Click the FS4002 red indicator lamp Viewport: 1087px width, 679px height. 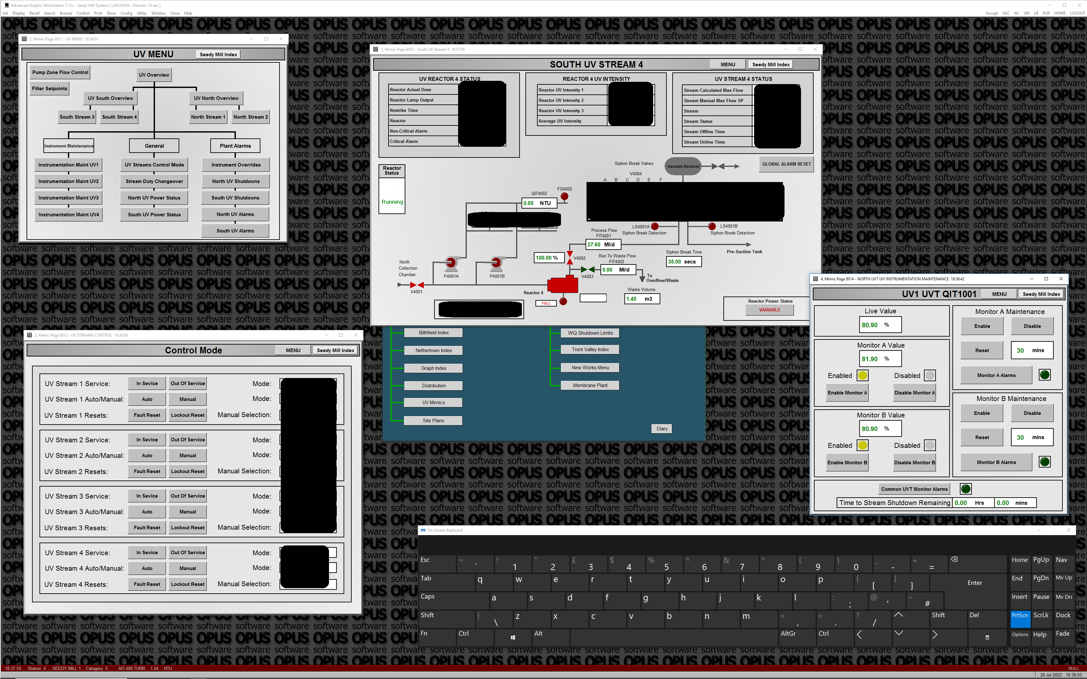coord(565,196)
